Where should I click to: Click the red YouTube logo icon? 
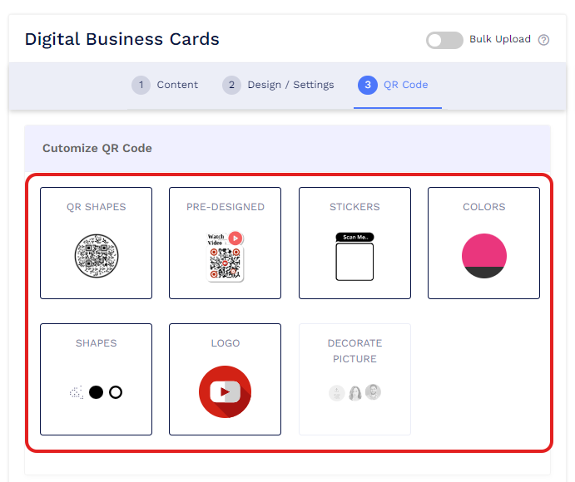click(225, 391)
